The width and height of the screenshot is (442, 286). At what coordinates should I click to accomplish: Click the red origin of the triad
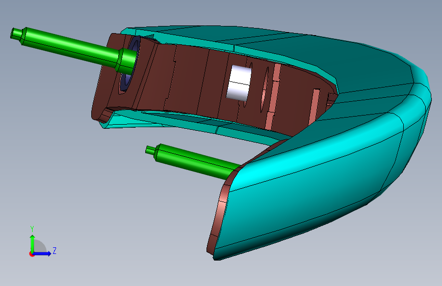[31, 254]
